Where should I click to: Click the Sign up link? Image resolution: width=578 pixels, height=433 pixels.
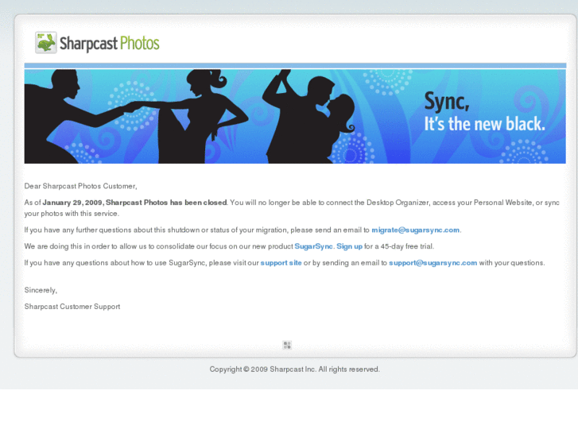point(350,246)
